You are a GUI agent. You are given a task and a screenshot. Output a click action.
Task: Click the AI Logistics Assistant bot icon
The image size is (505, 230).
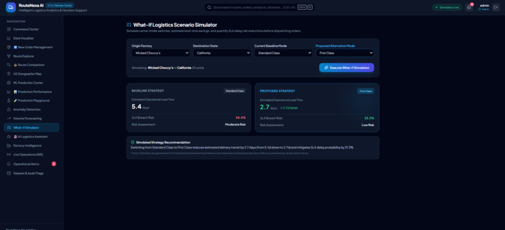[x=9, y=137]
